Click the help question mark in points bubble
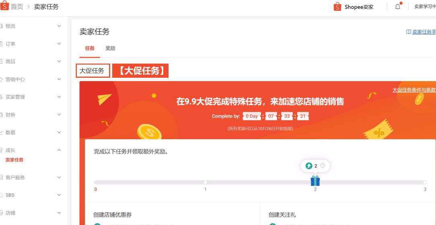 (323, 166)
